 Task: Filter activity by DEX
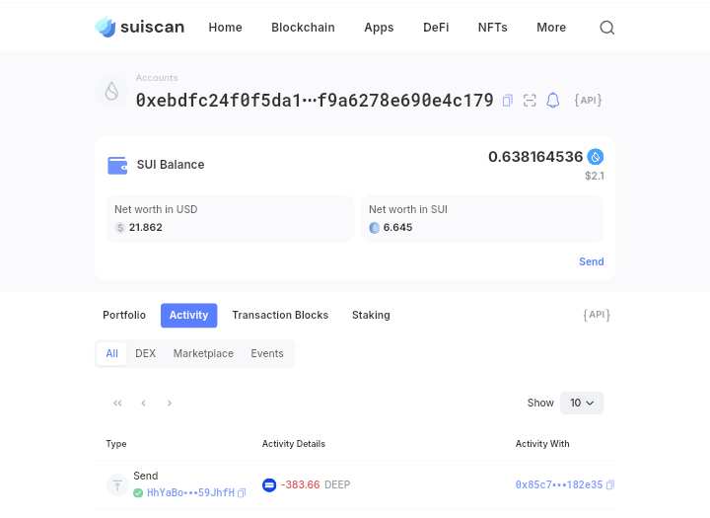pos(145,353)
